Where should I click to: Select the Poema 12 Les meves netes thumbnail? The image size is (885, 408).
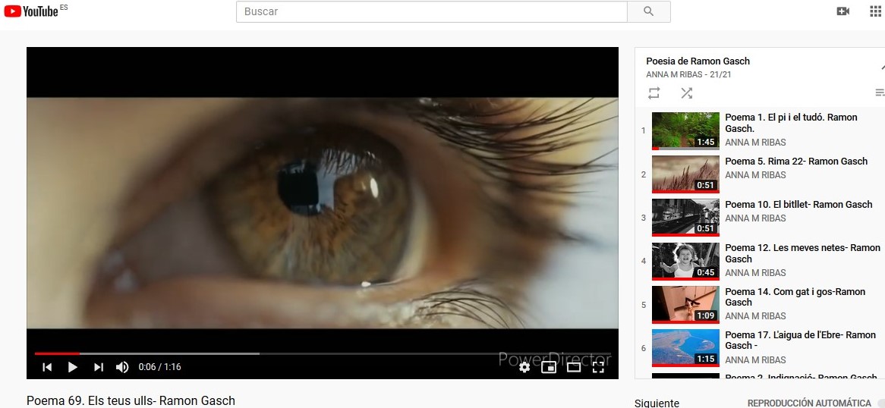click(685, 261)
